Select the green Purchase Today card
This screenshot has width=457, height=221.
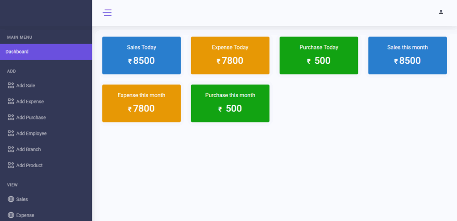click(319, 55)
